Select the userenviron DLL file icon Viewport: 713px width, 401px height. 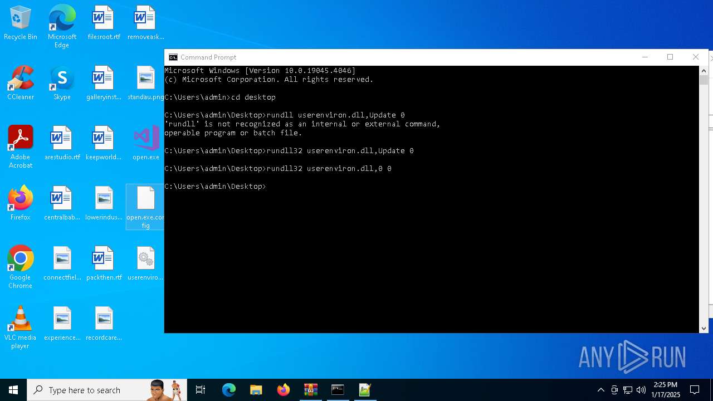(x=145, y=264)
